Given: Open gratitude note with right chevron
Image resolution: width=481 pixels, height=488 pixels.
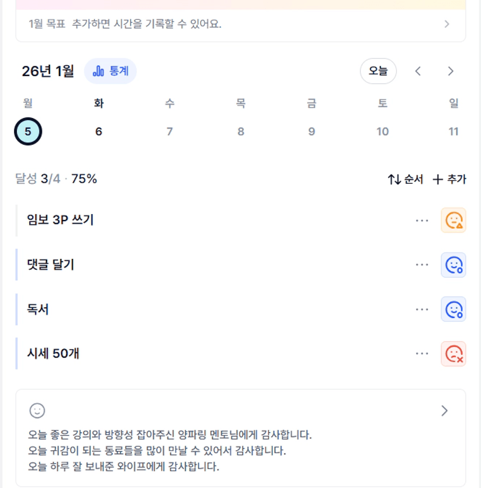Looking at the screenshot, I should tap(444, 411).
